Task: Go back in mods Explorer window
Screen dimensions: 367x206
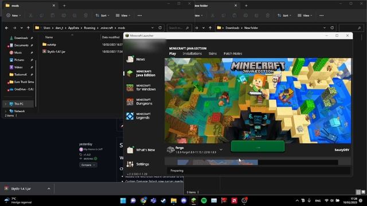Action: (6, 28)
